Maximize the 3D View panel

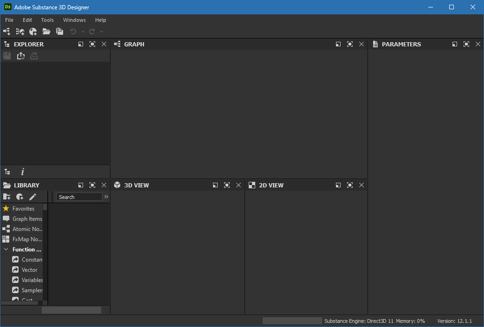pos(227,185)
